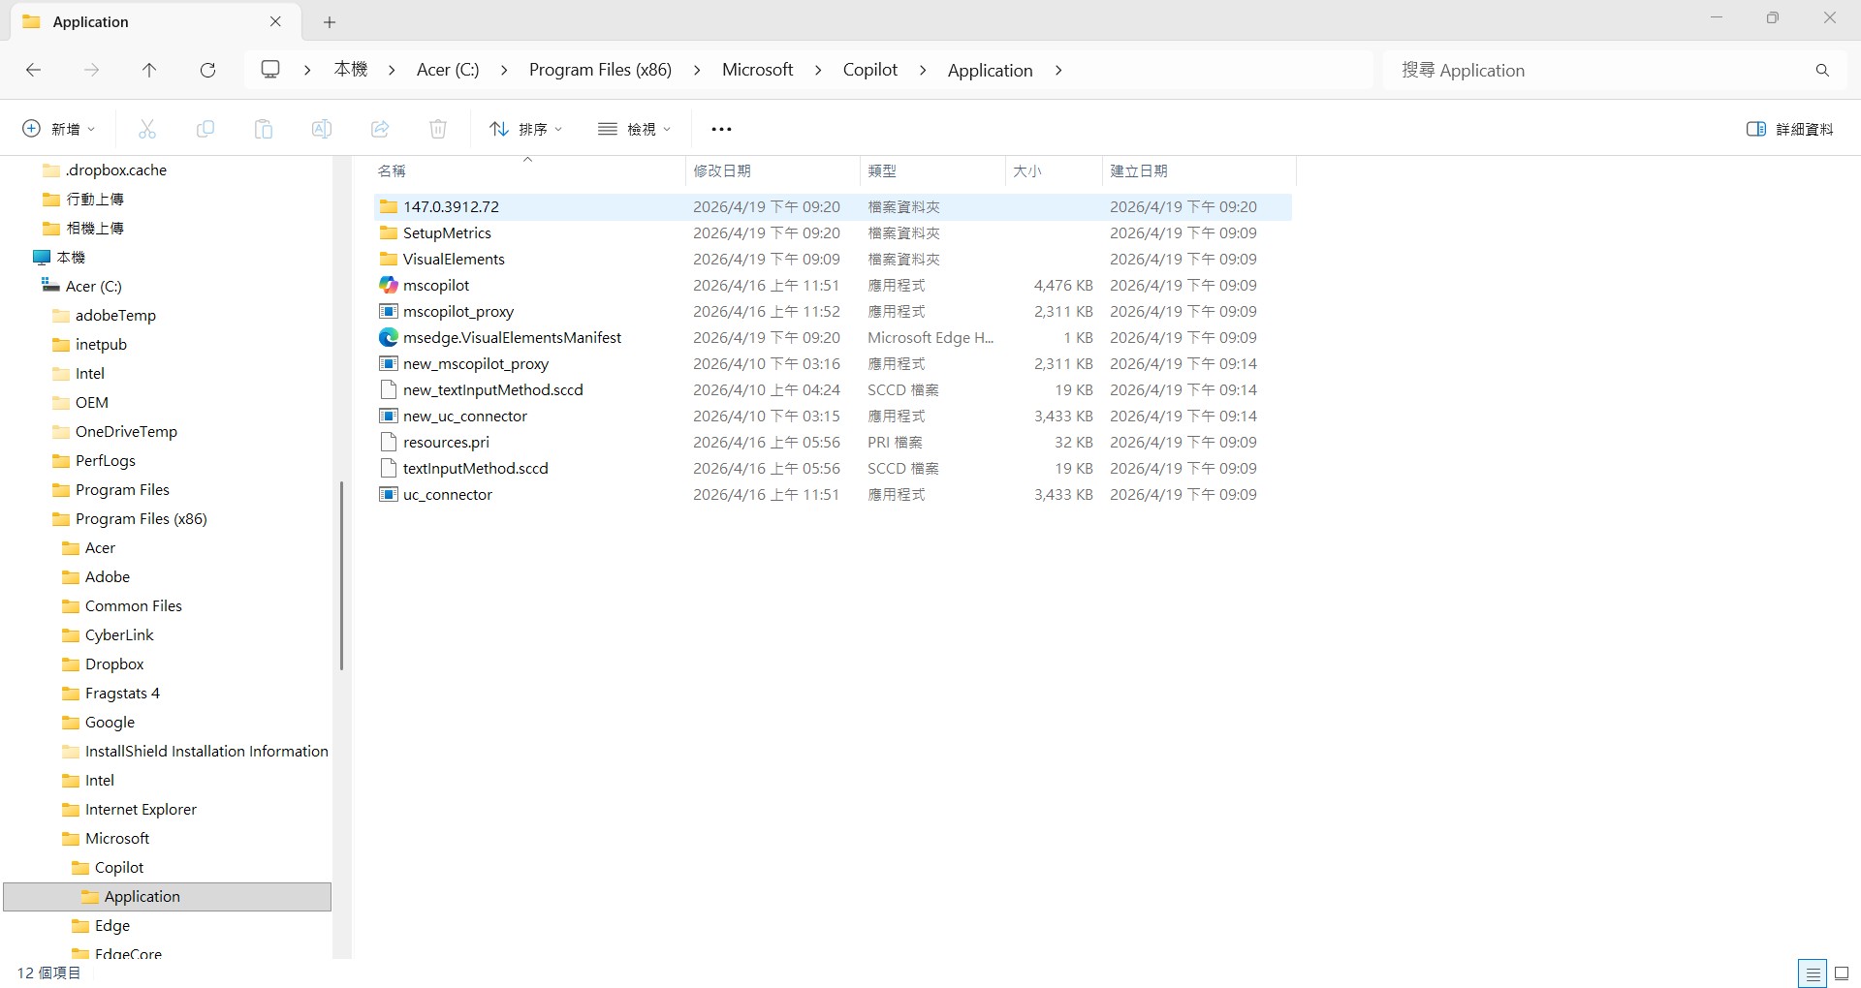Select PerfLogs folder in navigation tree
The width and height of the screenshot is (1861, 988).
coord(105,460)
